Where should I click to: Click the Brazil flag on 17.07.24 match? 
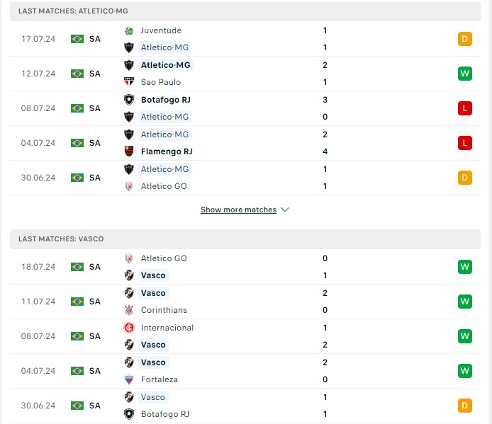(77, 39)
